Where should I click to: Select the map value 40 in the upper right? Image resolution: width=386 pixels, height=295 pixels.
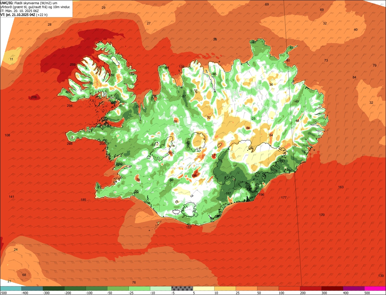pos(356,30)
